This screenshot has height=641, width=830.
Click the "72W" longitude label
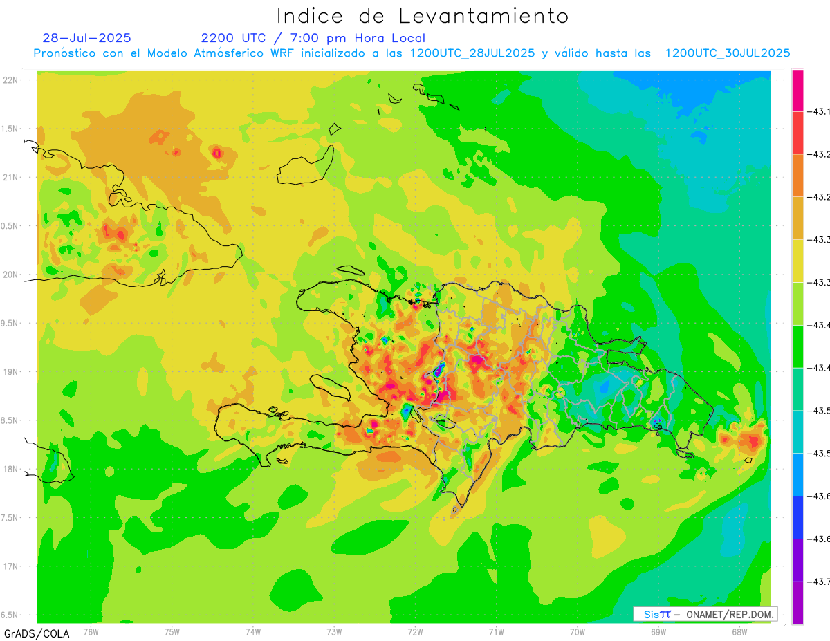coord(415,631)
